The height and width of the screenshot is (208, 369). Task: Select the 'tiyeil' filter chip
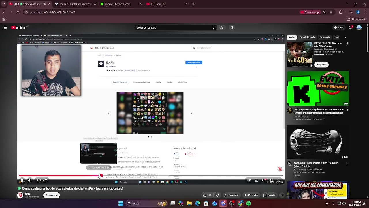337,37
